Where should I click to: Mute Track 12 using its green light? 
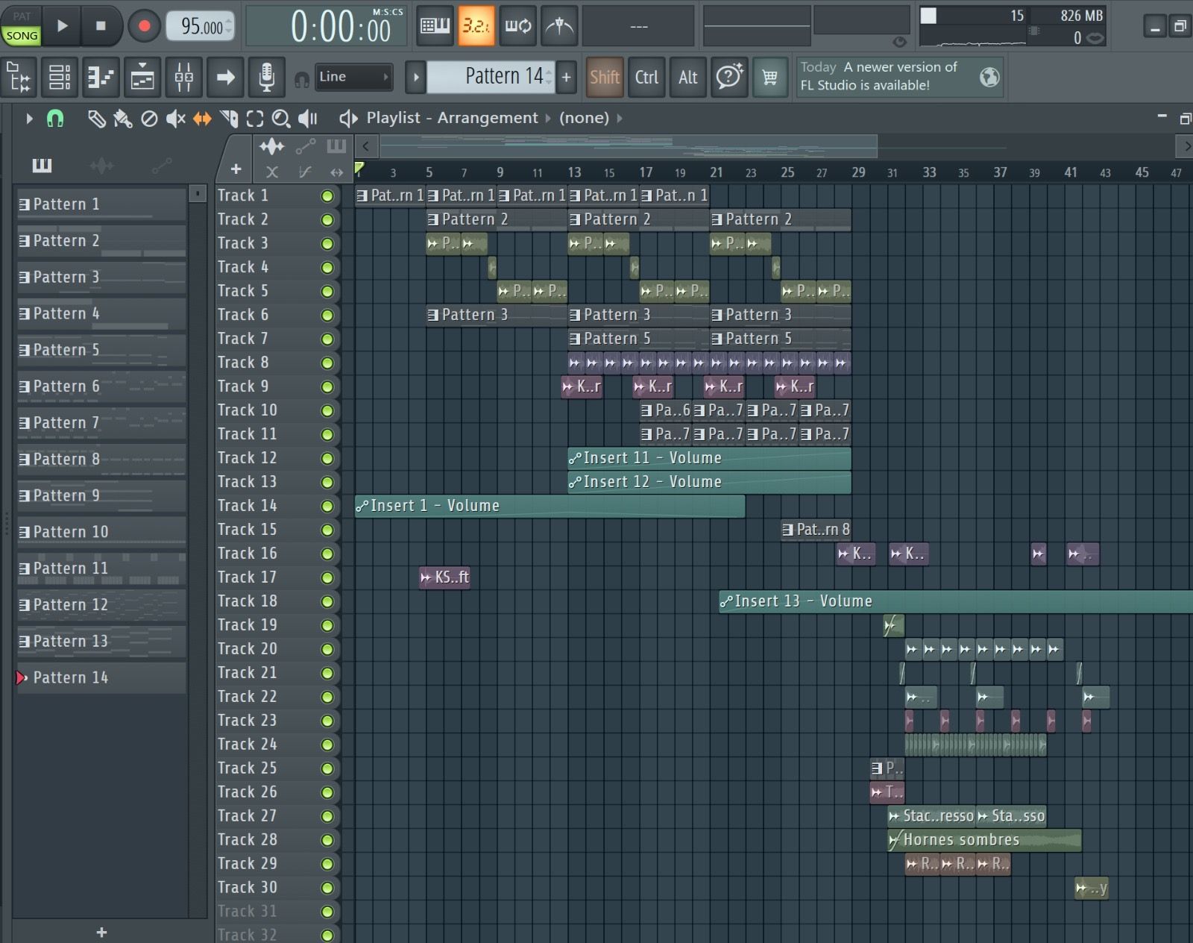click(x=327, y=459)
